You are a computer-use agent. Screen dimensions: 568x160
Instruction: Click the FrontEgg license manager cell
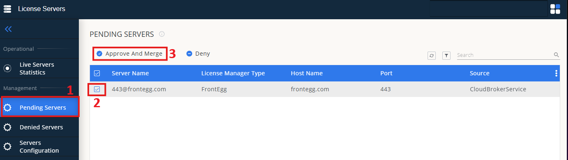pyautogui.click(x=214, y=89)
